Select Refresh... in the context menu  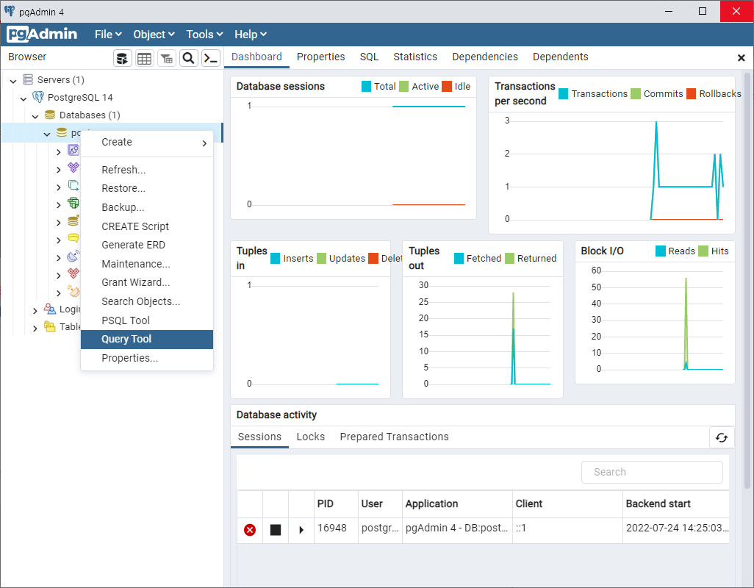tap(147, 170)
